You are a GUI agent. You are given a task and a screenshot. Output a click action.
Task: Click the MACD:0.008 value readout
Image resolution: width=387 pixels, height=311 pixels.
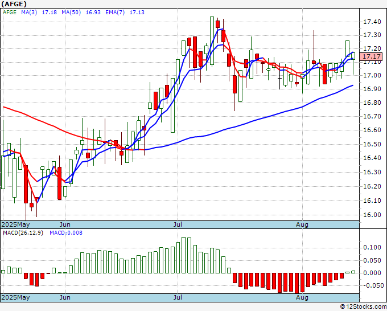coord(66,233)
